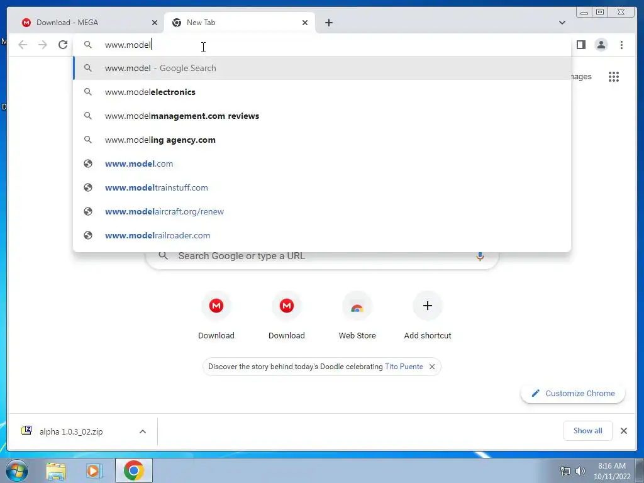
Task: Go to www.modelrailroader.com suggestion
Action: click(322, 235)
